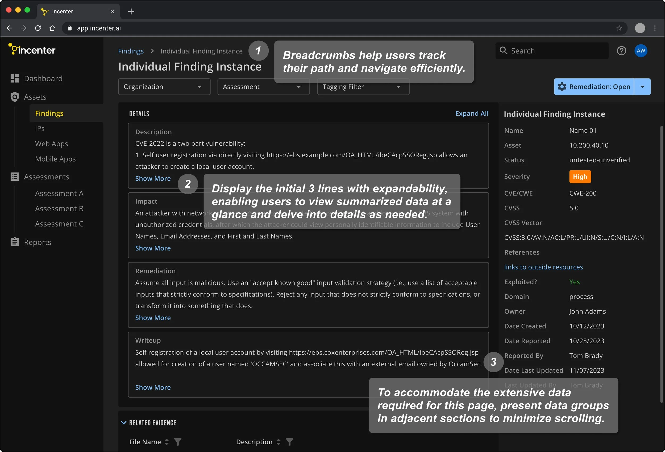Click the Dashboard grid icon in sidebar
The image size is (665, 452).
coord(15,78)
